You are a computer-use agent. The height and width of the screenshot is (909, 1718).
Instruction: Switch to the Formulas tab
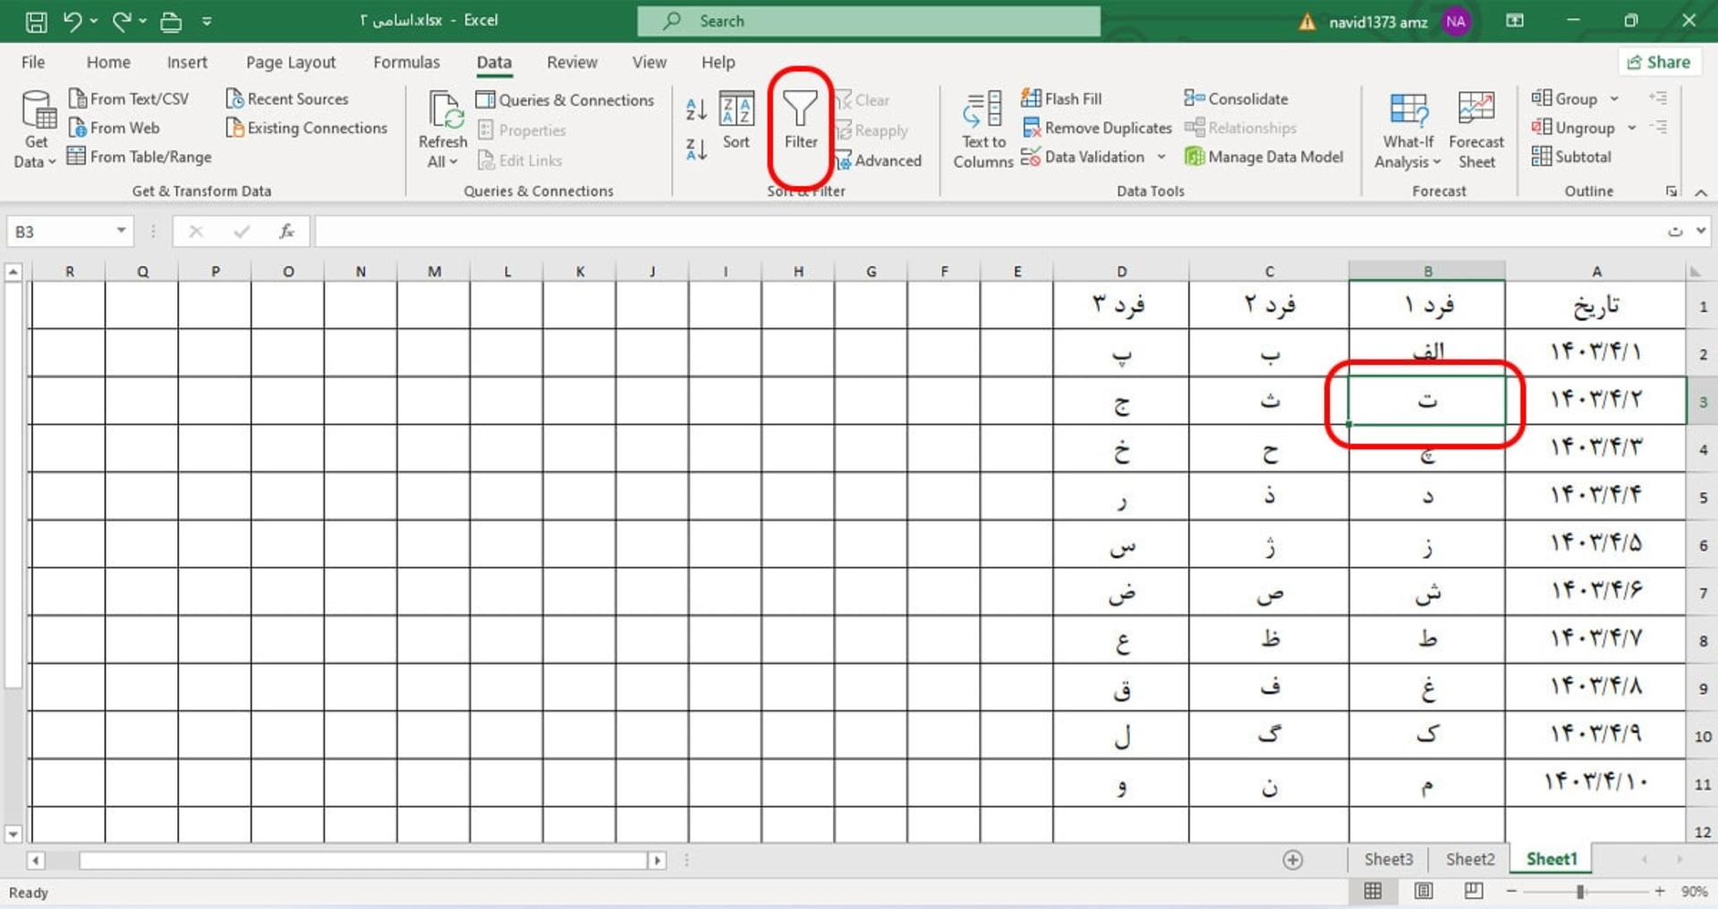pos(406,63)
